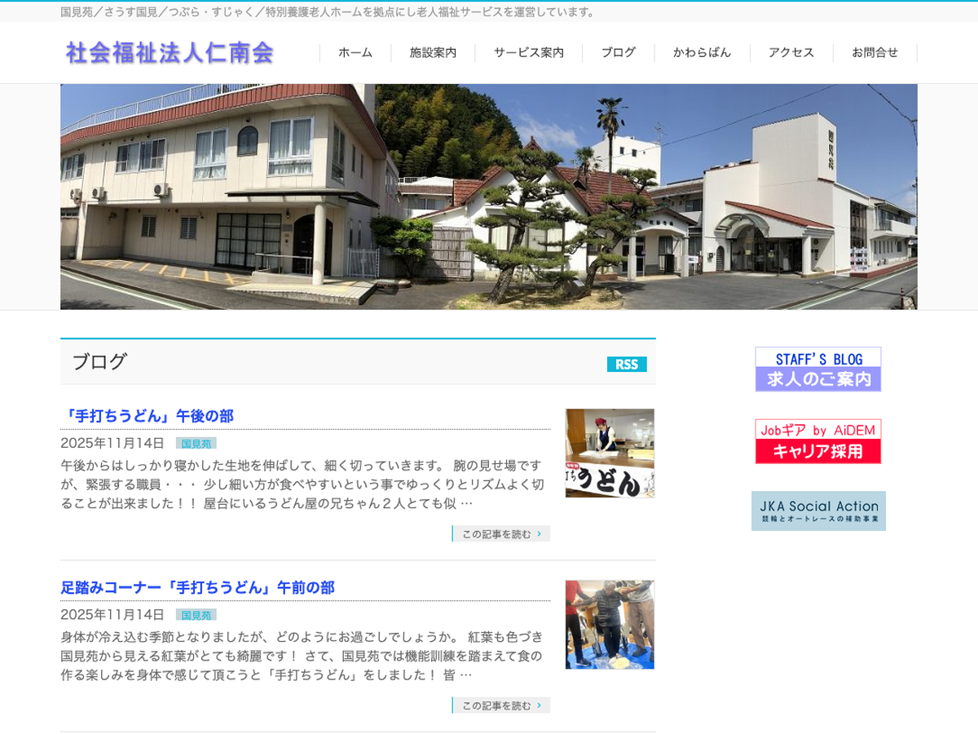Screen dimensions: 978x734
Task: Open the STAFF'S BLOG recruitment banner
Action: pyautogui.click(x=817, y=369)
